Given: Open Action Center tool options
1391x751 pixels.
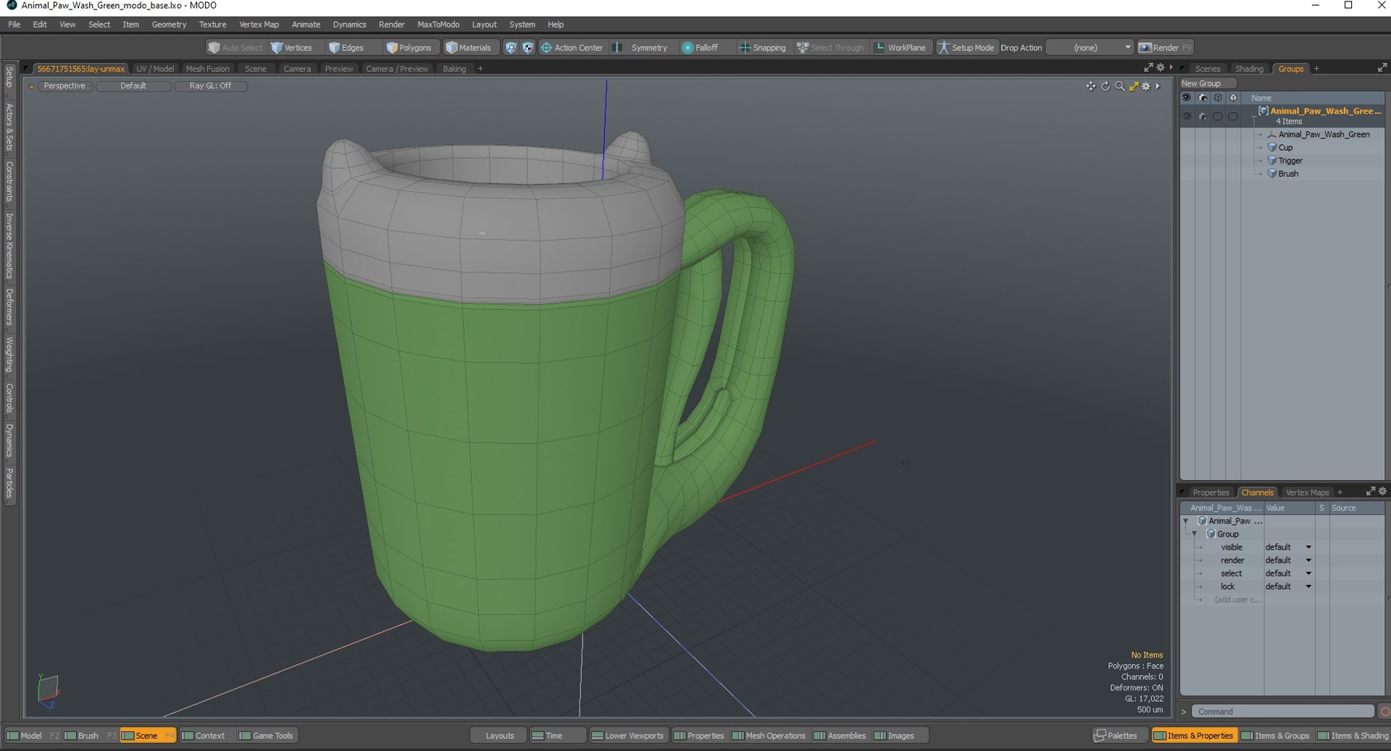Looking at the screenshot, I should [x=572, y=48].
